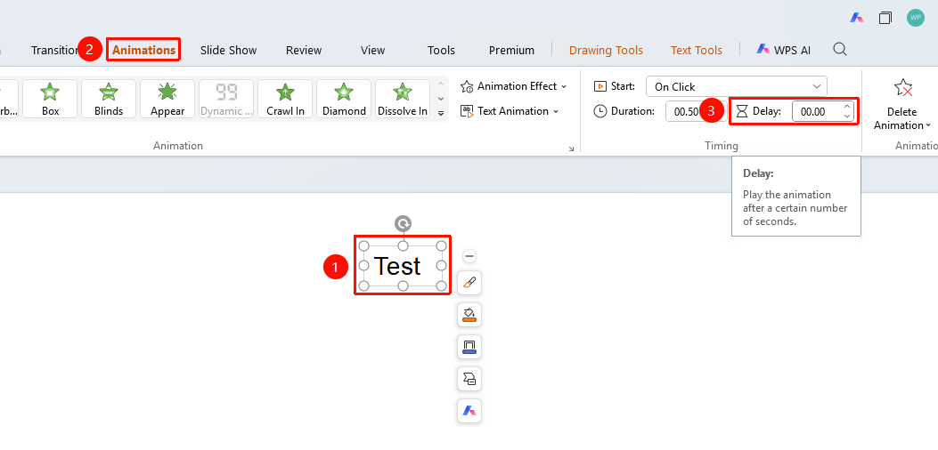Click the shape outline floating icon
This screenshot has width=938, height=450.
click(x=469, y=347)
